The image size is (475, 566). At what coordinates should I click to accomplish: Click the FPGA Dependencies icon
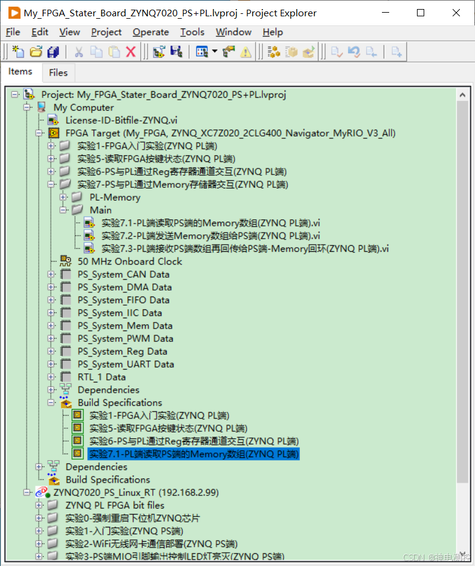65,390
